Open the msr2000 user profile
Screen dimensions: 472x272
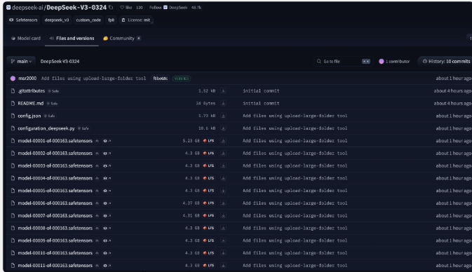coord(27,79)
